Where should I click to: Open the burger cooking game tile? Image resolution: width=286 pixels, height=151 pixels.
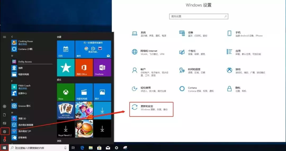pos(84,128)
